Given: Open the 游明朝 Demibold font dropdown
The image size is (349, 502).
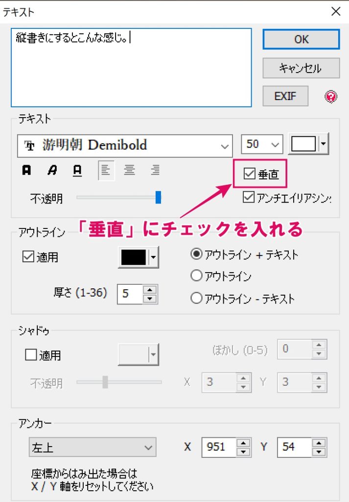Looking at the screenshot, I should click(125, 146).
